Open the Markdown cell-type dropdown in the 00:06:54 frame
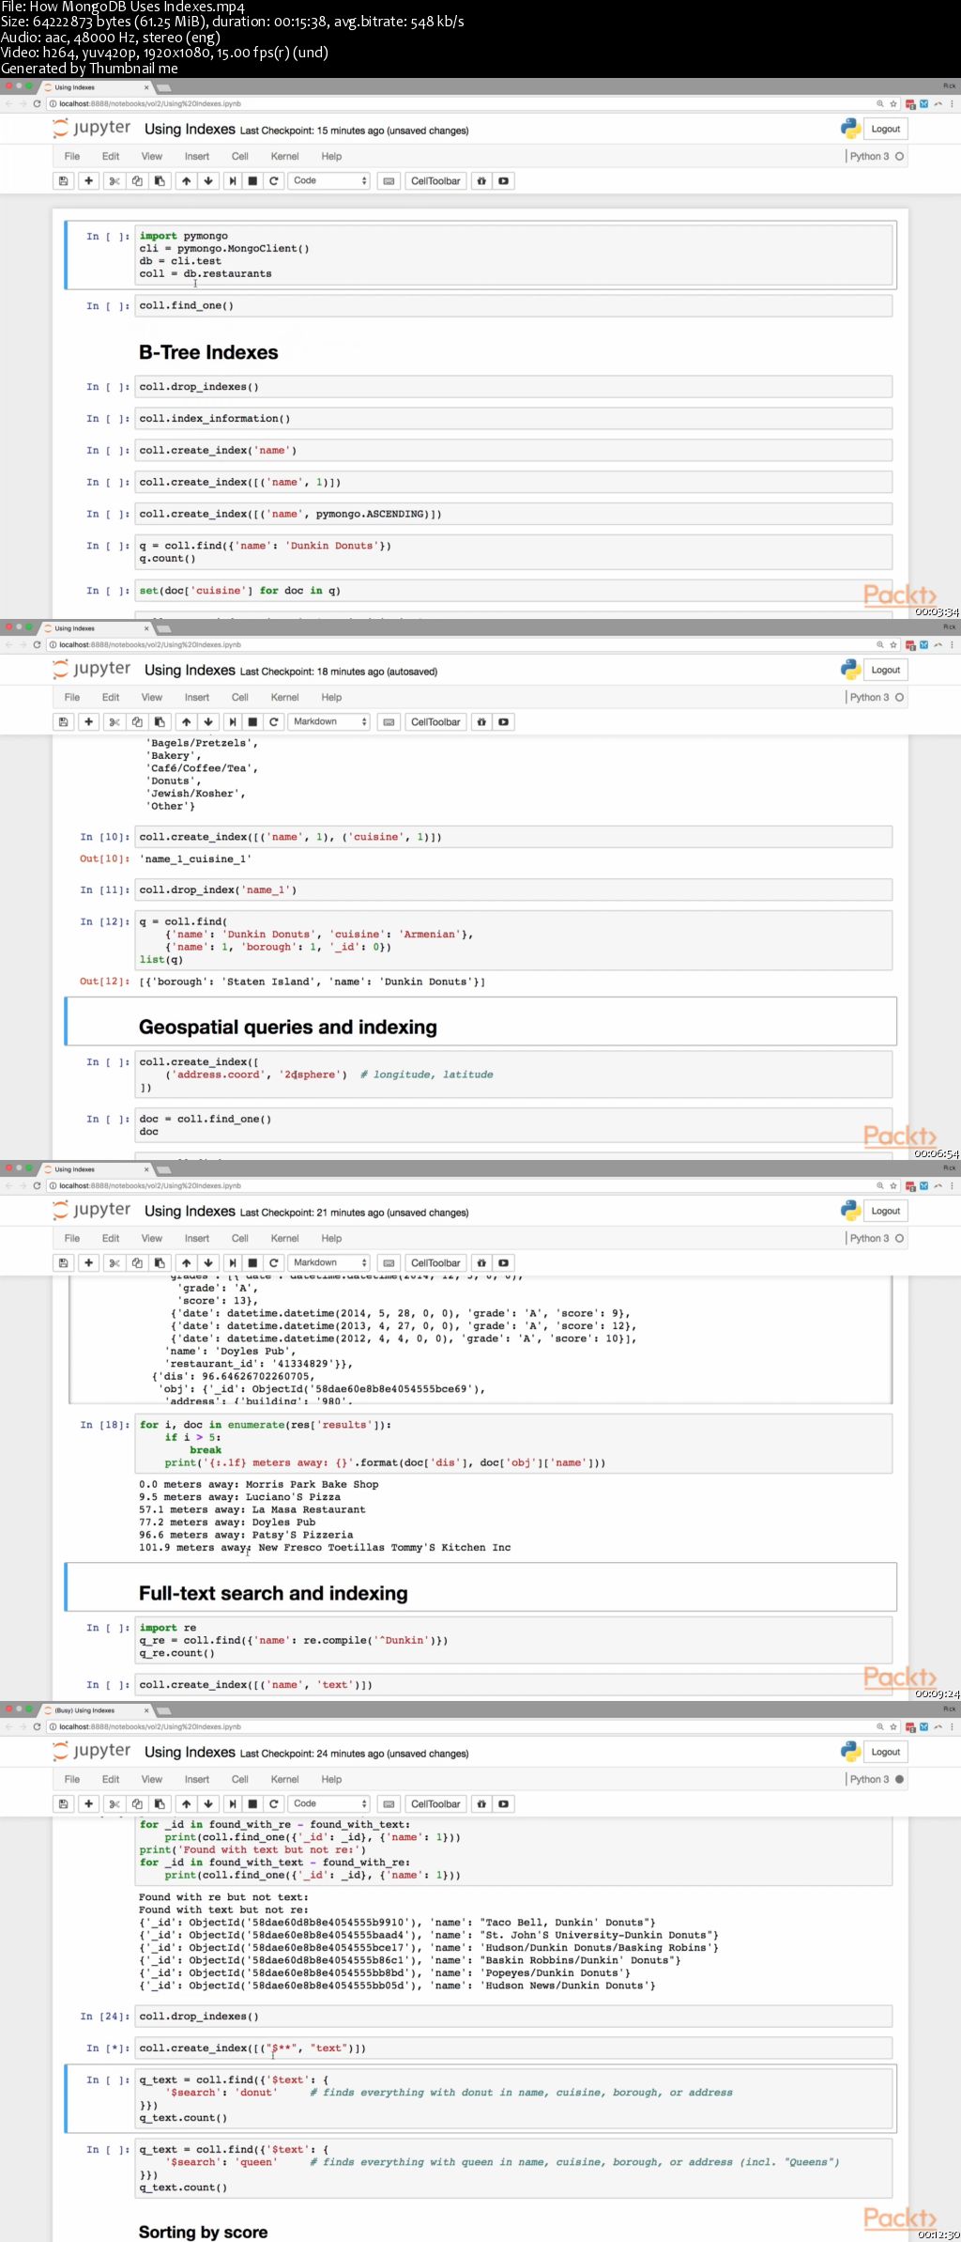 [x=328, y=722]
